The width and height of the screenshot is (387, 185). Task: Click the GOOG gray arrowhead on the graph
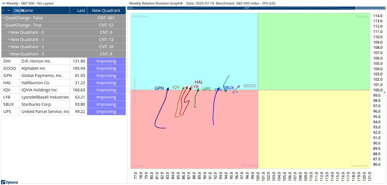(239, 86)
